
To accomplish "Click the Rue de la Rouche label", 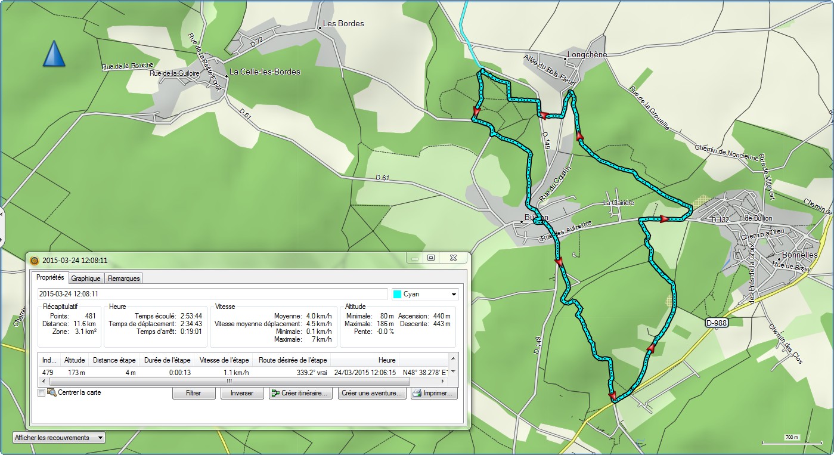I will tap(128, 66).
